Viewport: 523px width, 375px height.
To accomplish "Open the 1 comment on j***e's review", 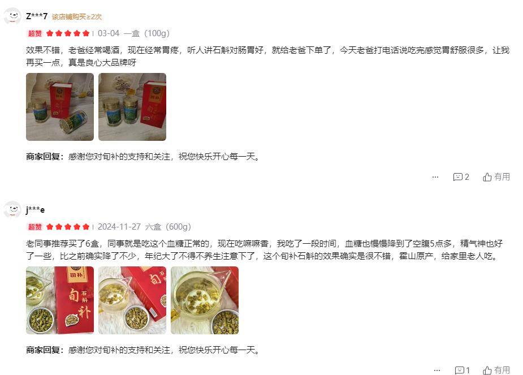I will pos(463,370).
